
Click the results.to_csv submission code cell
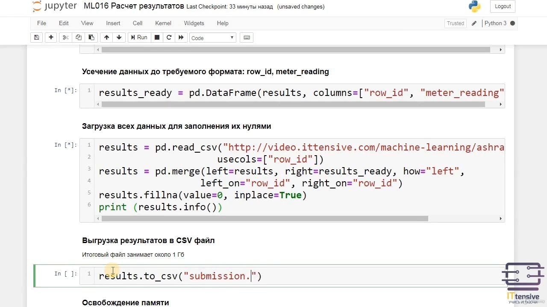pyautogui.click(x=299, y=276)
